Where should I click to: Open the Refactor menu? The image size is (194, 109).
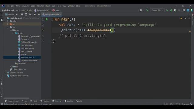40,6
